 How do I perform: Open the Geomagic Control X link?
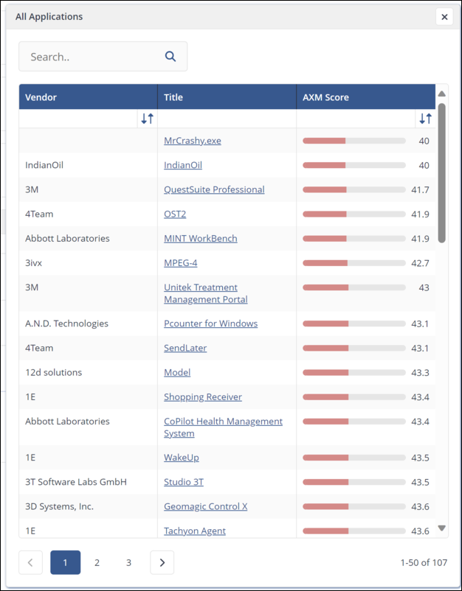coord(205,506)
